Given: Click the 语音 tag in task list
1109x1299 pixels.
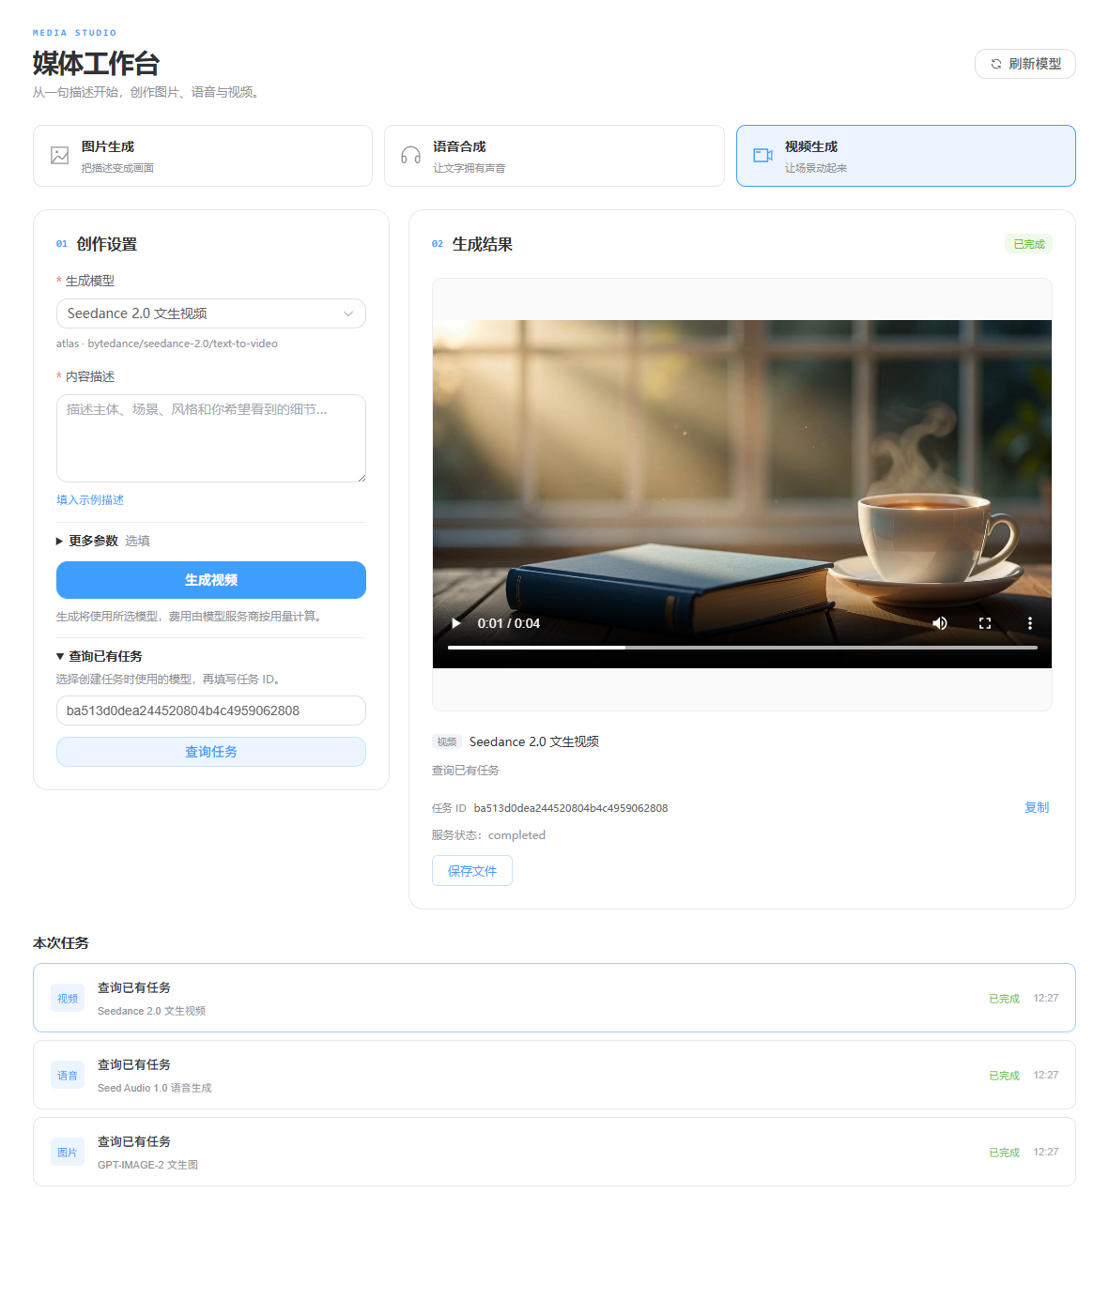Looking at the screenshot, I should 68,1076.
